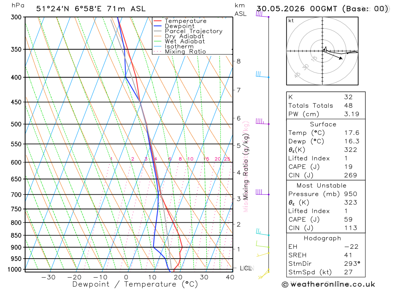This screenshot has width=394, height=289.
Task: Click the surface theta-E value 322
Action: coord(351,150)
